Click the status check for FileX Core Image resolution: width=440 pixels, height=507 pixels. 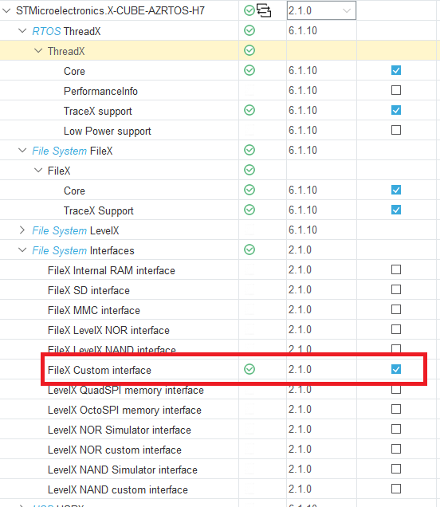tap(249, 190)
